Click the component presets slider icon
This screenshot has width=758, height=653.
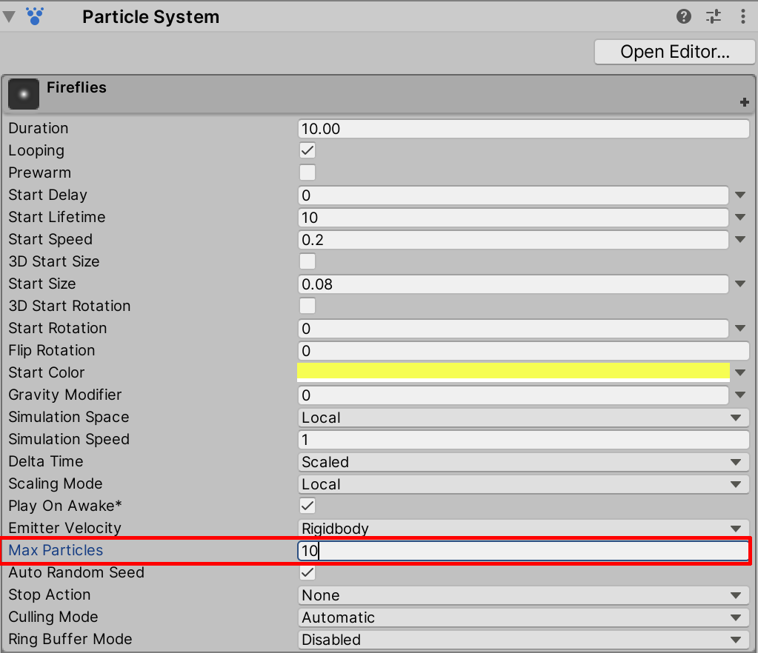[x=714, y=16]
